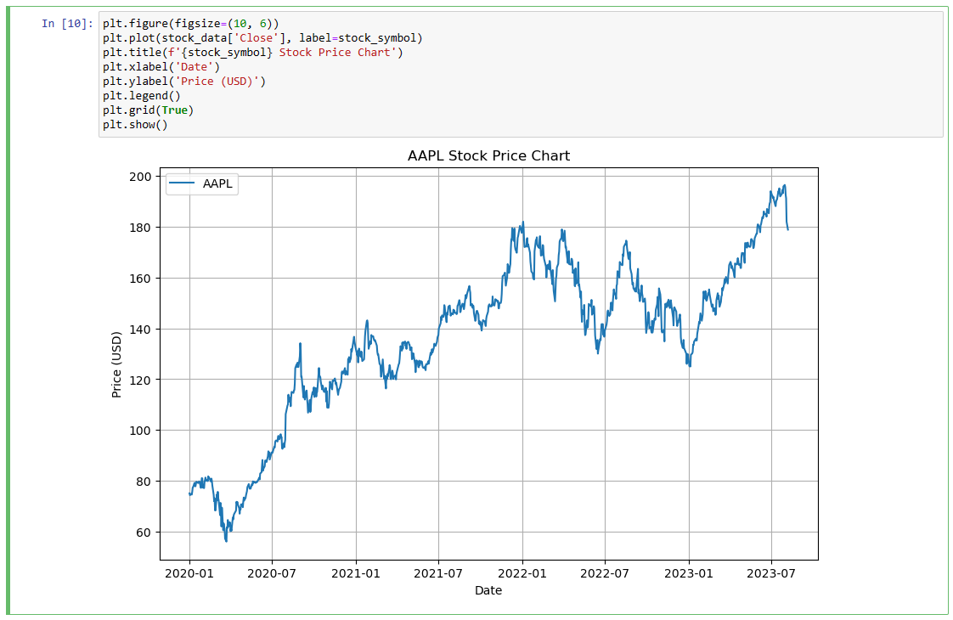Screen dimensions: 953x620
Task: Toggle the True argument in plt.grid
Action: tap(176, 110)
